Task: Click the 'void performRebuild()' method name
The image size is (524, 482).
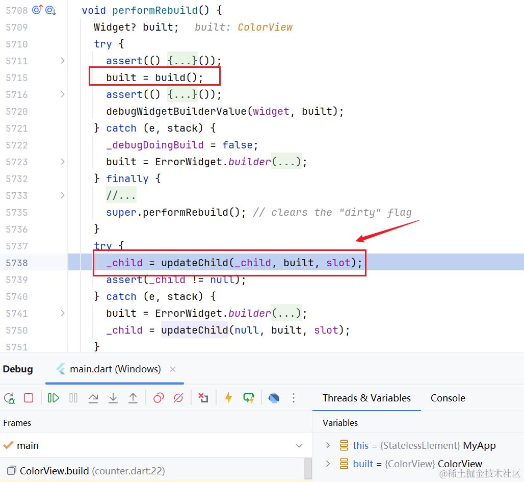Action: point(155,10)
